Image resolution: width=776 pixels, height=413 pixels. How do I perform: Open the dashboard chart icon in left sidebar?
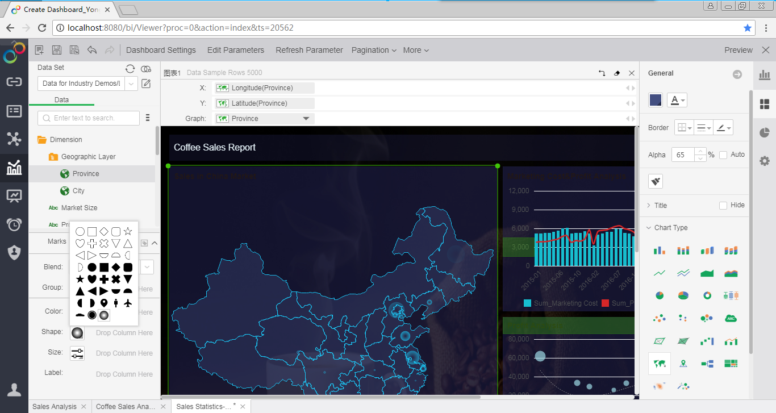point(14,168)
